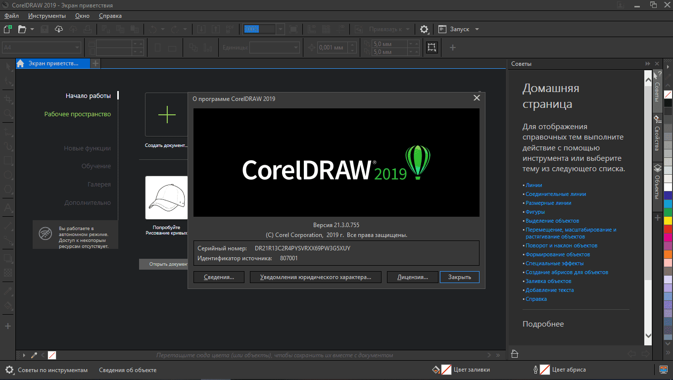This screenshot has width=673, height=380.
Task: Toggle the treat-as-filled frame button
Action: coord(432,47)
